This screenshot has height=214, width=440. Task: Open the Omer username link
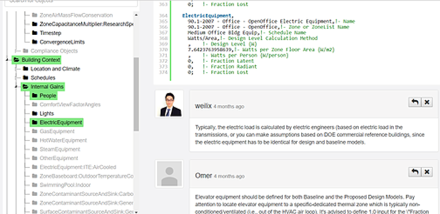(x=204, y=176)
